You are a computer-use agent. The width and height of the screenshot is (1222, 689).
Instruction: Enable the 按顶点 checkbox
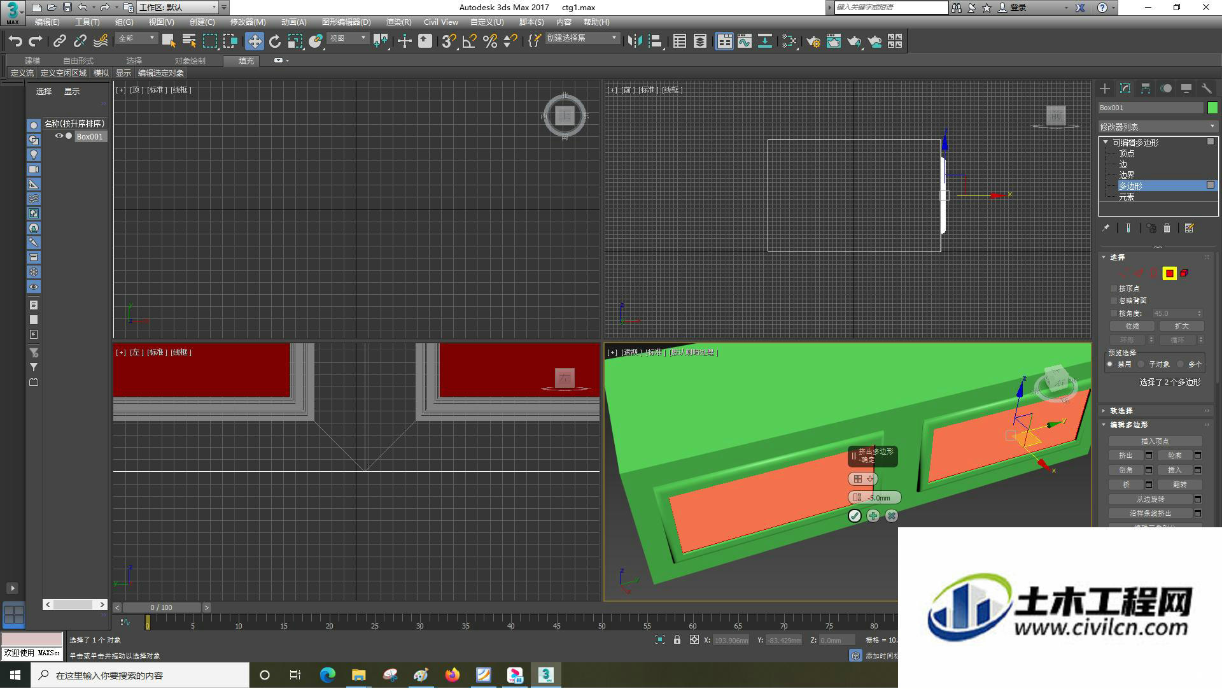[x=1114, y=288]
